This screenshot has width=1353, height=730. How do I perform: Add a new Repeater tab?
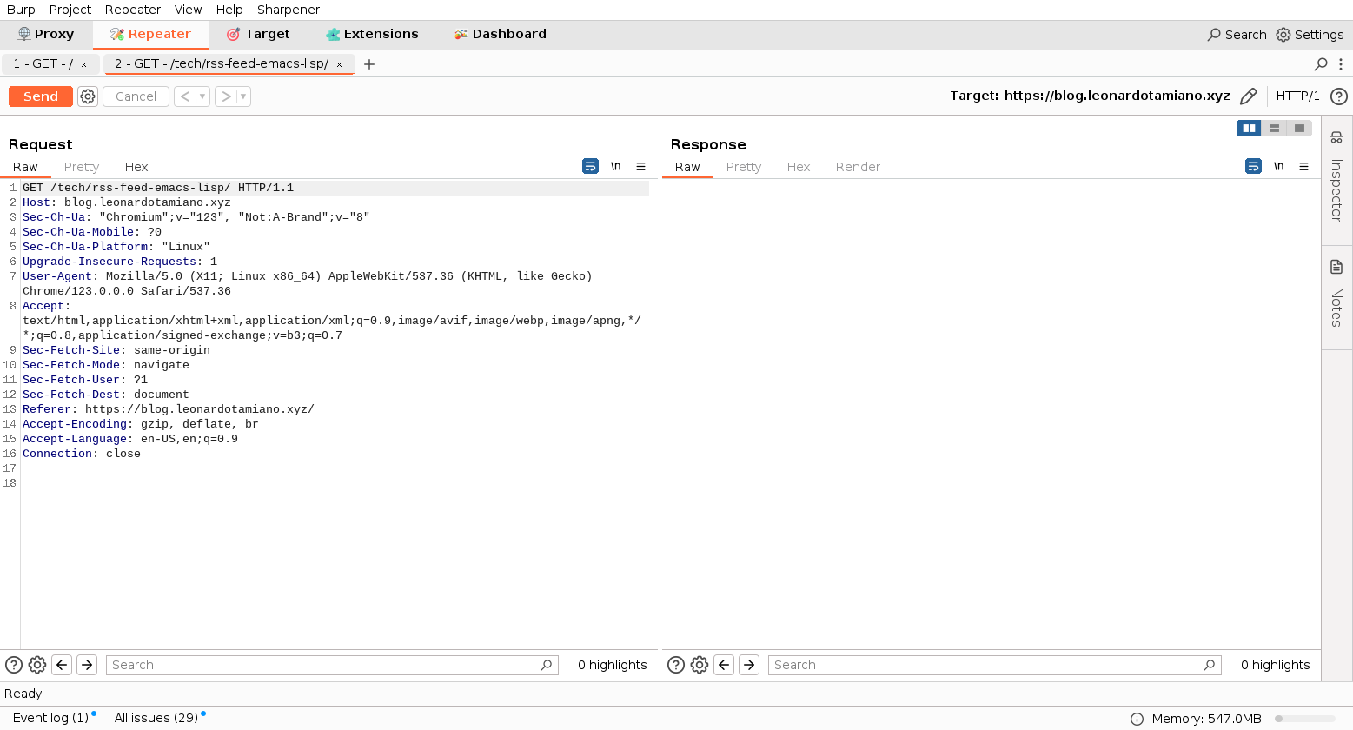click(369, 64)
